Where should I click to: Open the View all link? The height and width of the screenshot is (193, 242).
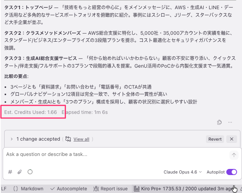click(x=81, y=139)
